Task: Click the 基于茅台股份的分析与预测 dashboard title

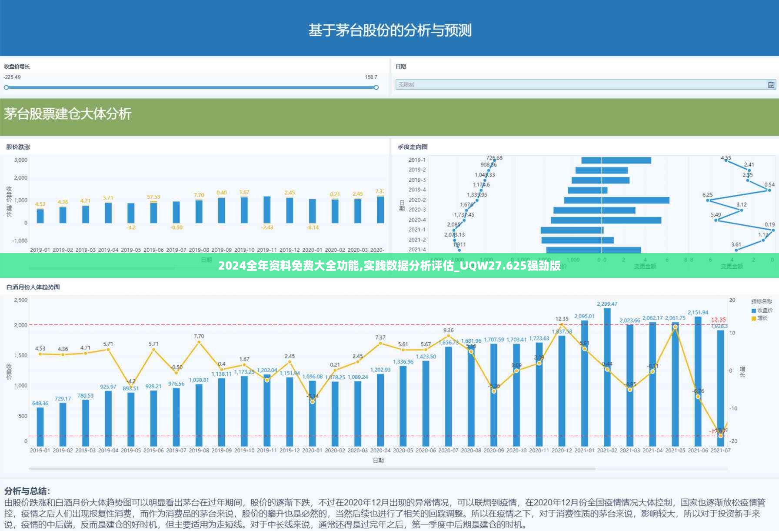Action: [x=389, y=30]
